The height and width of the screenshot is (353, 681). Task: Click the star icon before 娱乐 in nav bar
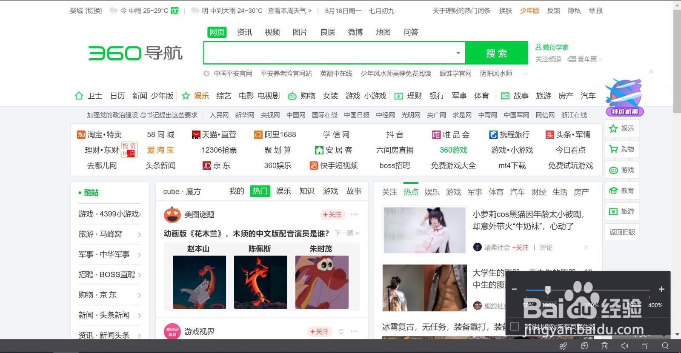pos(186,96)
